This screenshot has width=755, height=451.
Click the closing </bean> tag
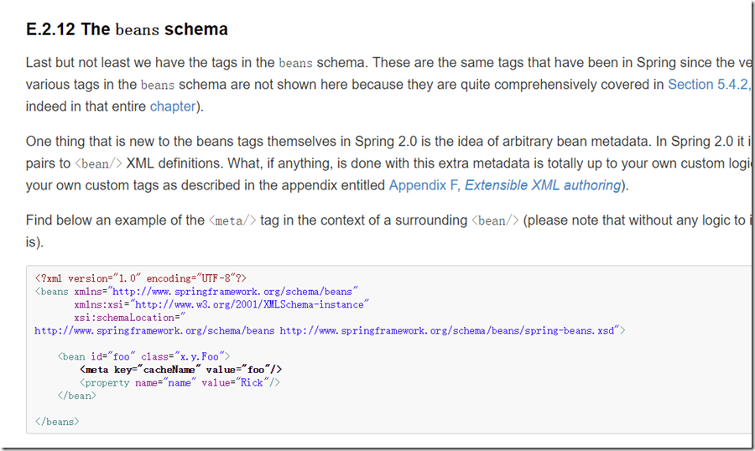pos(77,395)
